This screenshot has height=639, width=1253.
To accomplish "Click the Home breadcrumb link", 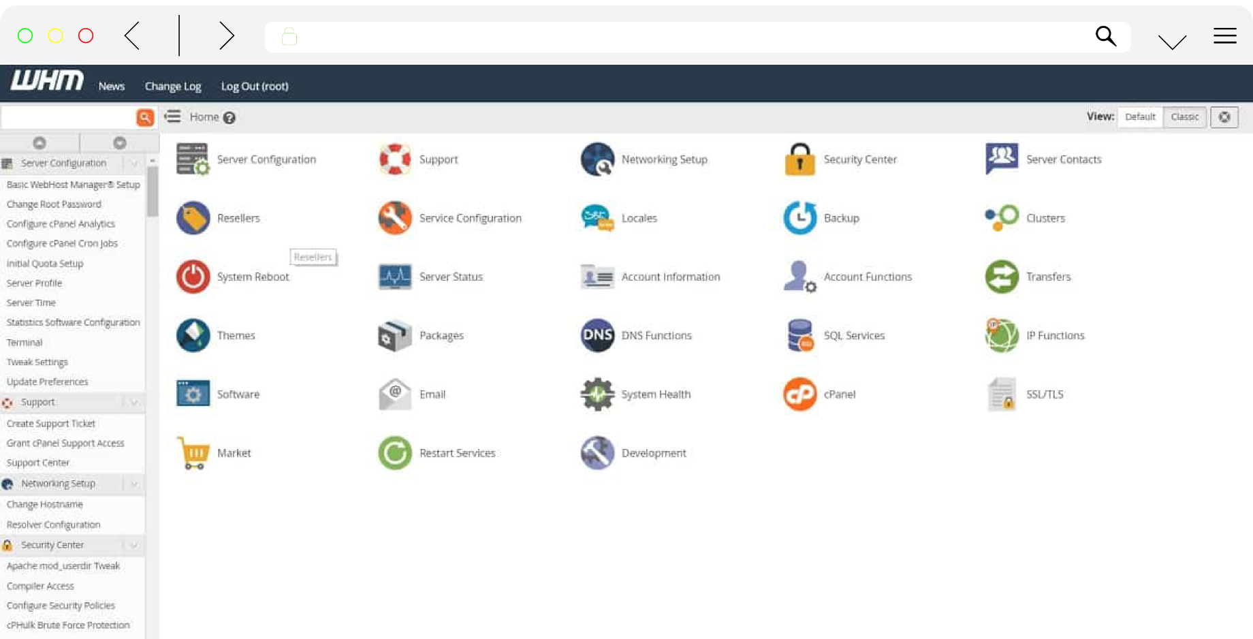I will (x=204, y=117).
